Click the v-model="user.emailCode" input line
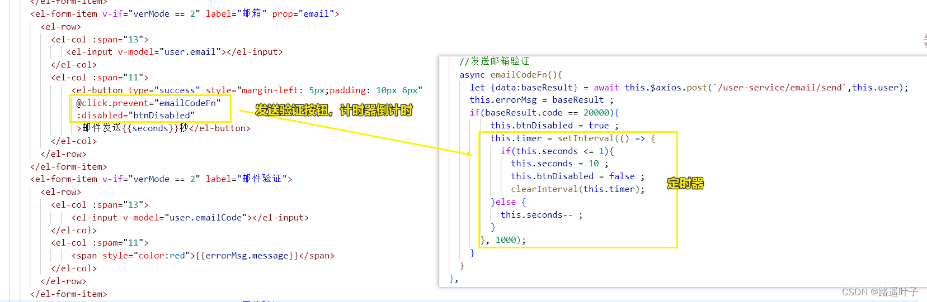This screenshot has width=927, height=302. [x=190, y=218]
